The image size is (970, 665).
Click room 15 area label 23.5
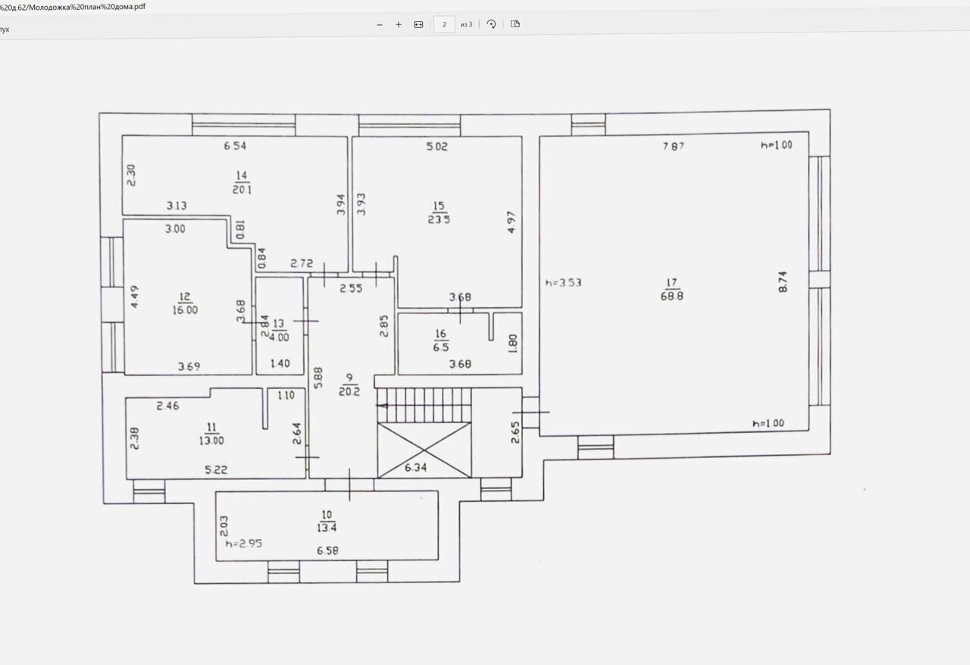(439, 220)
